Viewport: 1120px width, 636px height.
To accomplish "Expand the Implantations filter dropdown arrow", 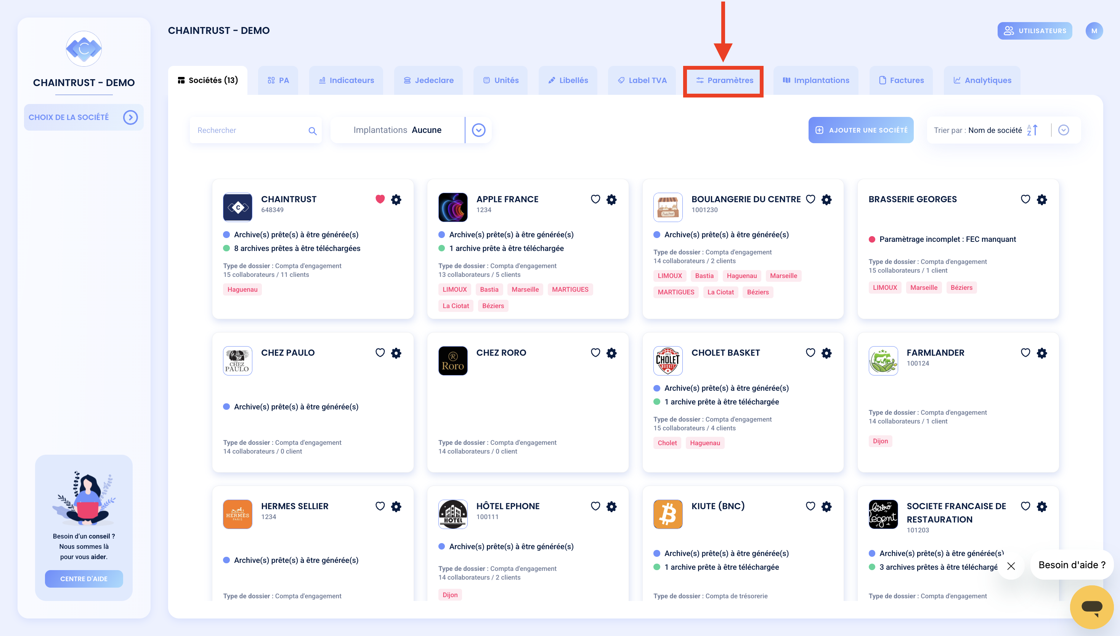I will [x=478, y=130].
